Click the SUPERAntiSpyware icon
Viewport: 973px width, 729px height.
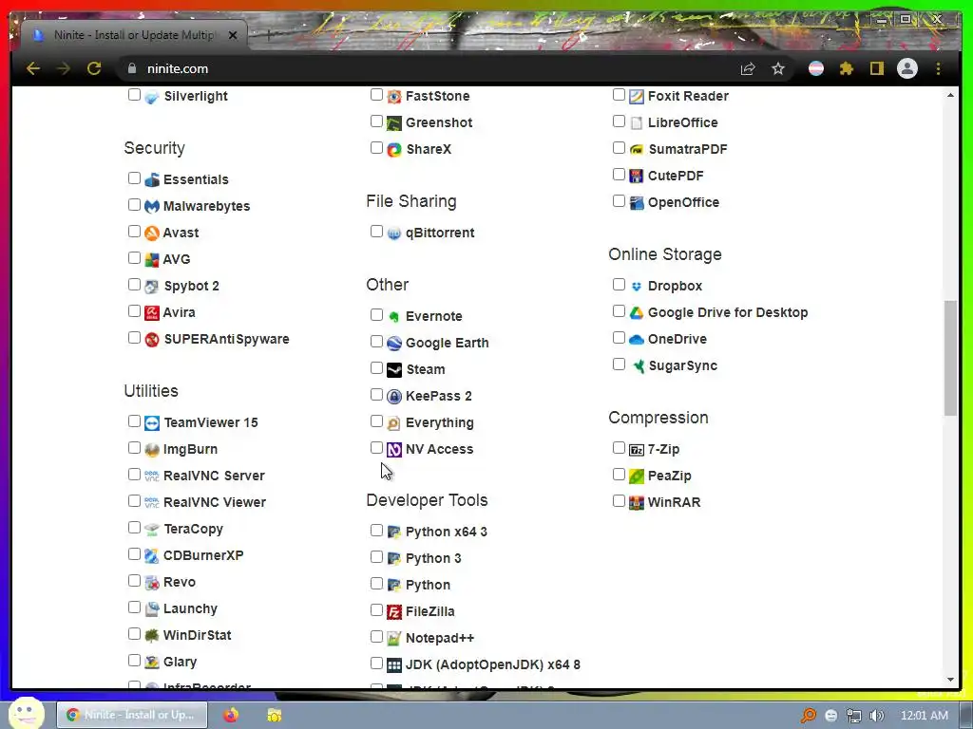(152, 339)
